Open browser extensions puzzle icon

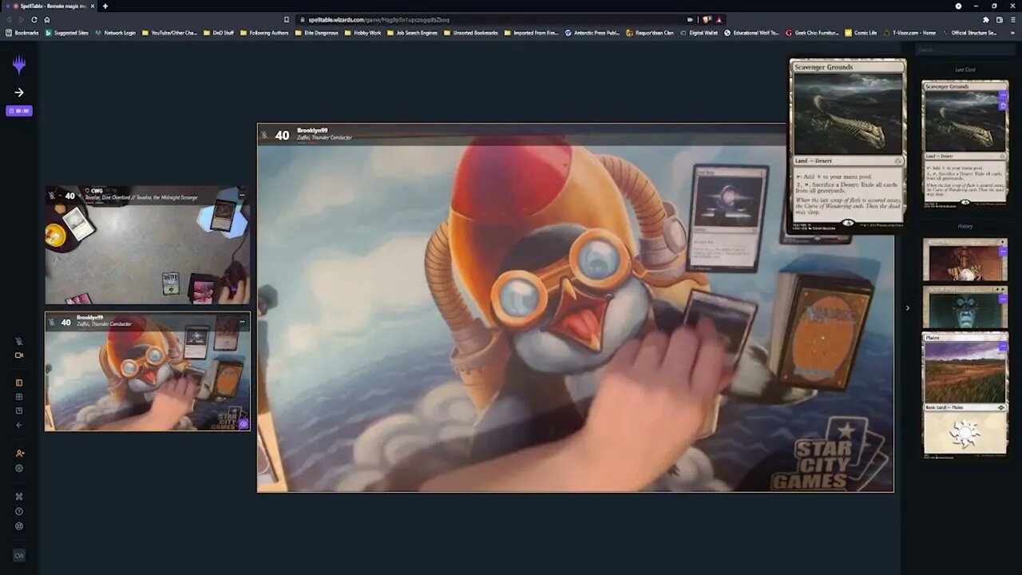pyautogui.click(x=987, y=19)
